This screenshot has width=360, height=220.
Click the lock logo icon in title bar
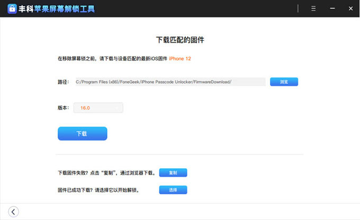[x=12, y=8]
